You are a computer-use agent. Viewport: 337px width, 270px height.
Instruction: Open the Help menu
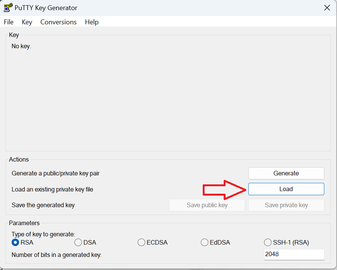coord(92,22)
